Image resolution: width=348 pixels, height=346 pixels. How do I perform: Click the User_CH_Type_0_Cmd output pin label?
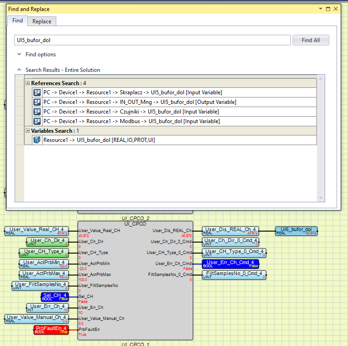(169, 253)
